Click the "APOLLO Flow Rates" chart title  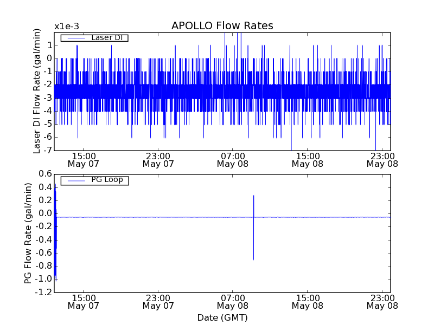coord(222,26)
